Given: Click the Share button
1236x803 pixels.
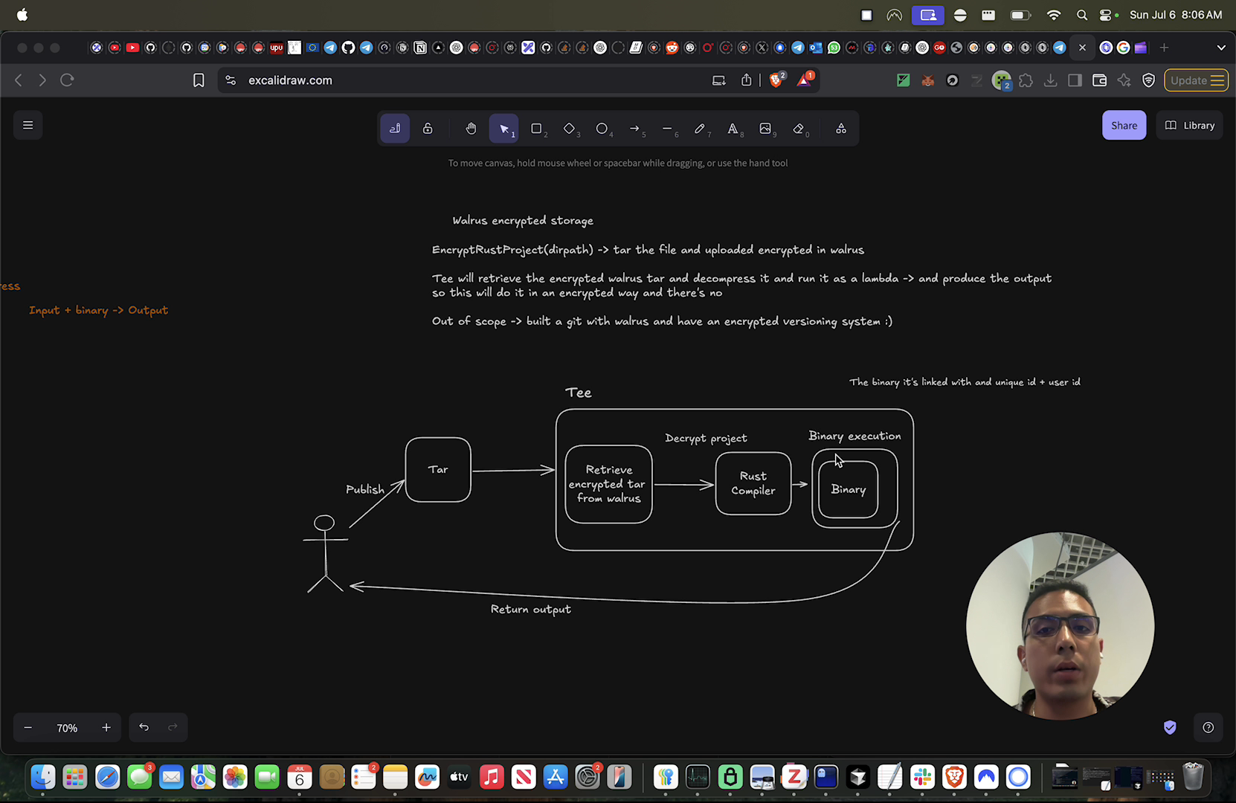Looking at the screenshot, I should click(x=1124, y=125).
